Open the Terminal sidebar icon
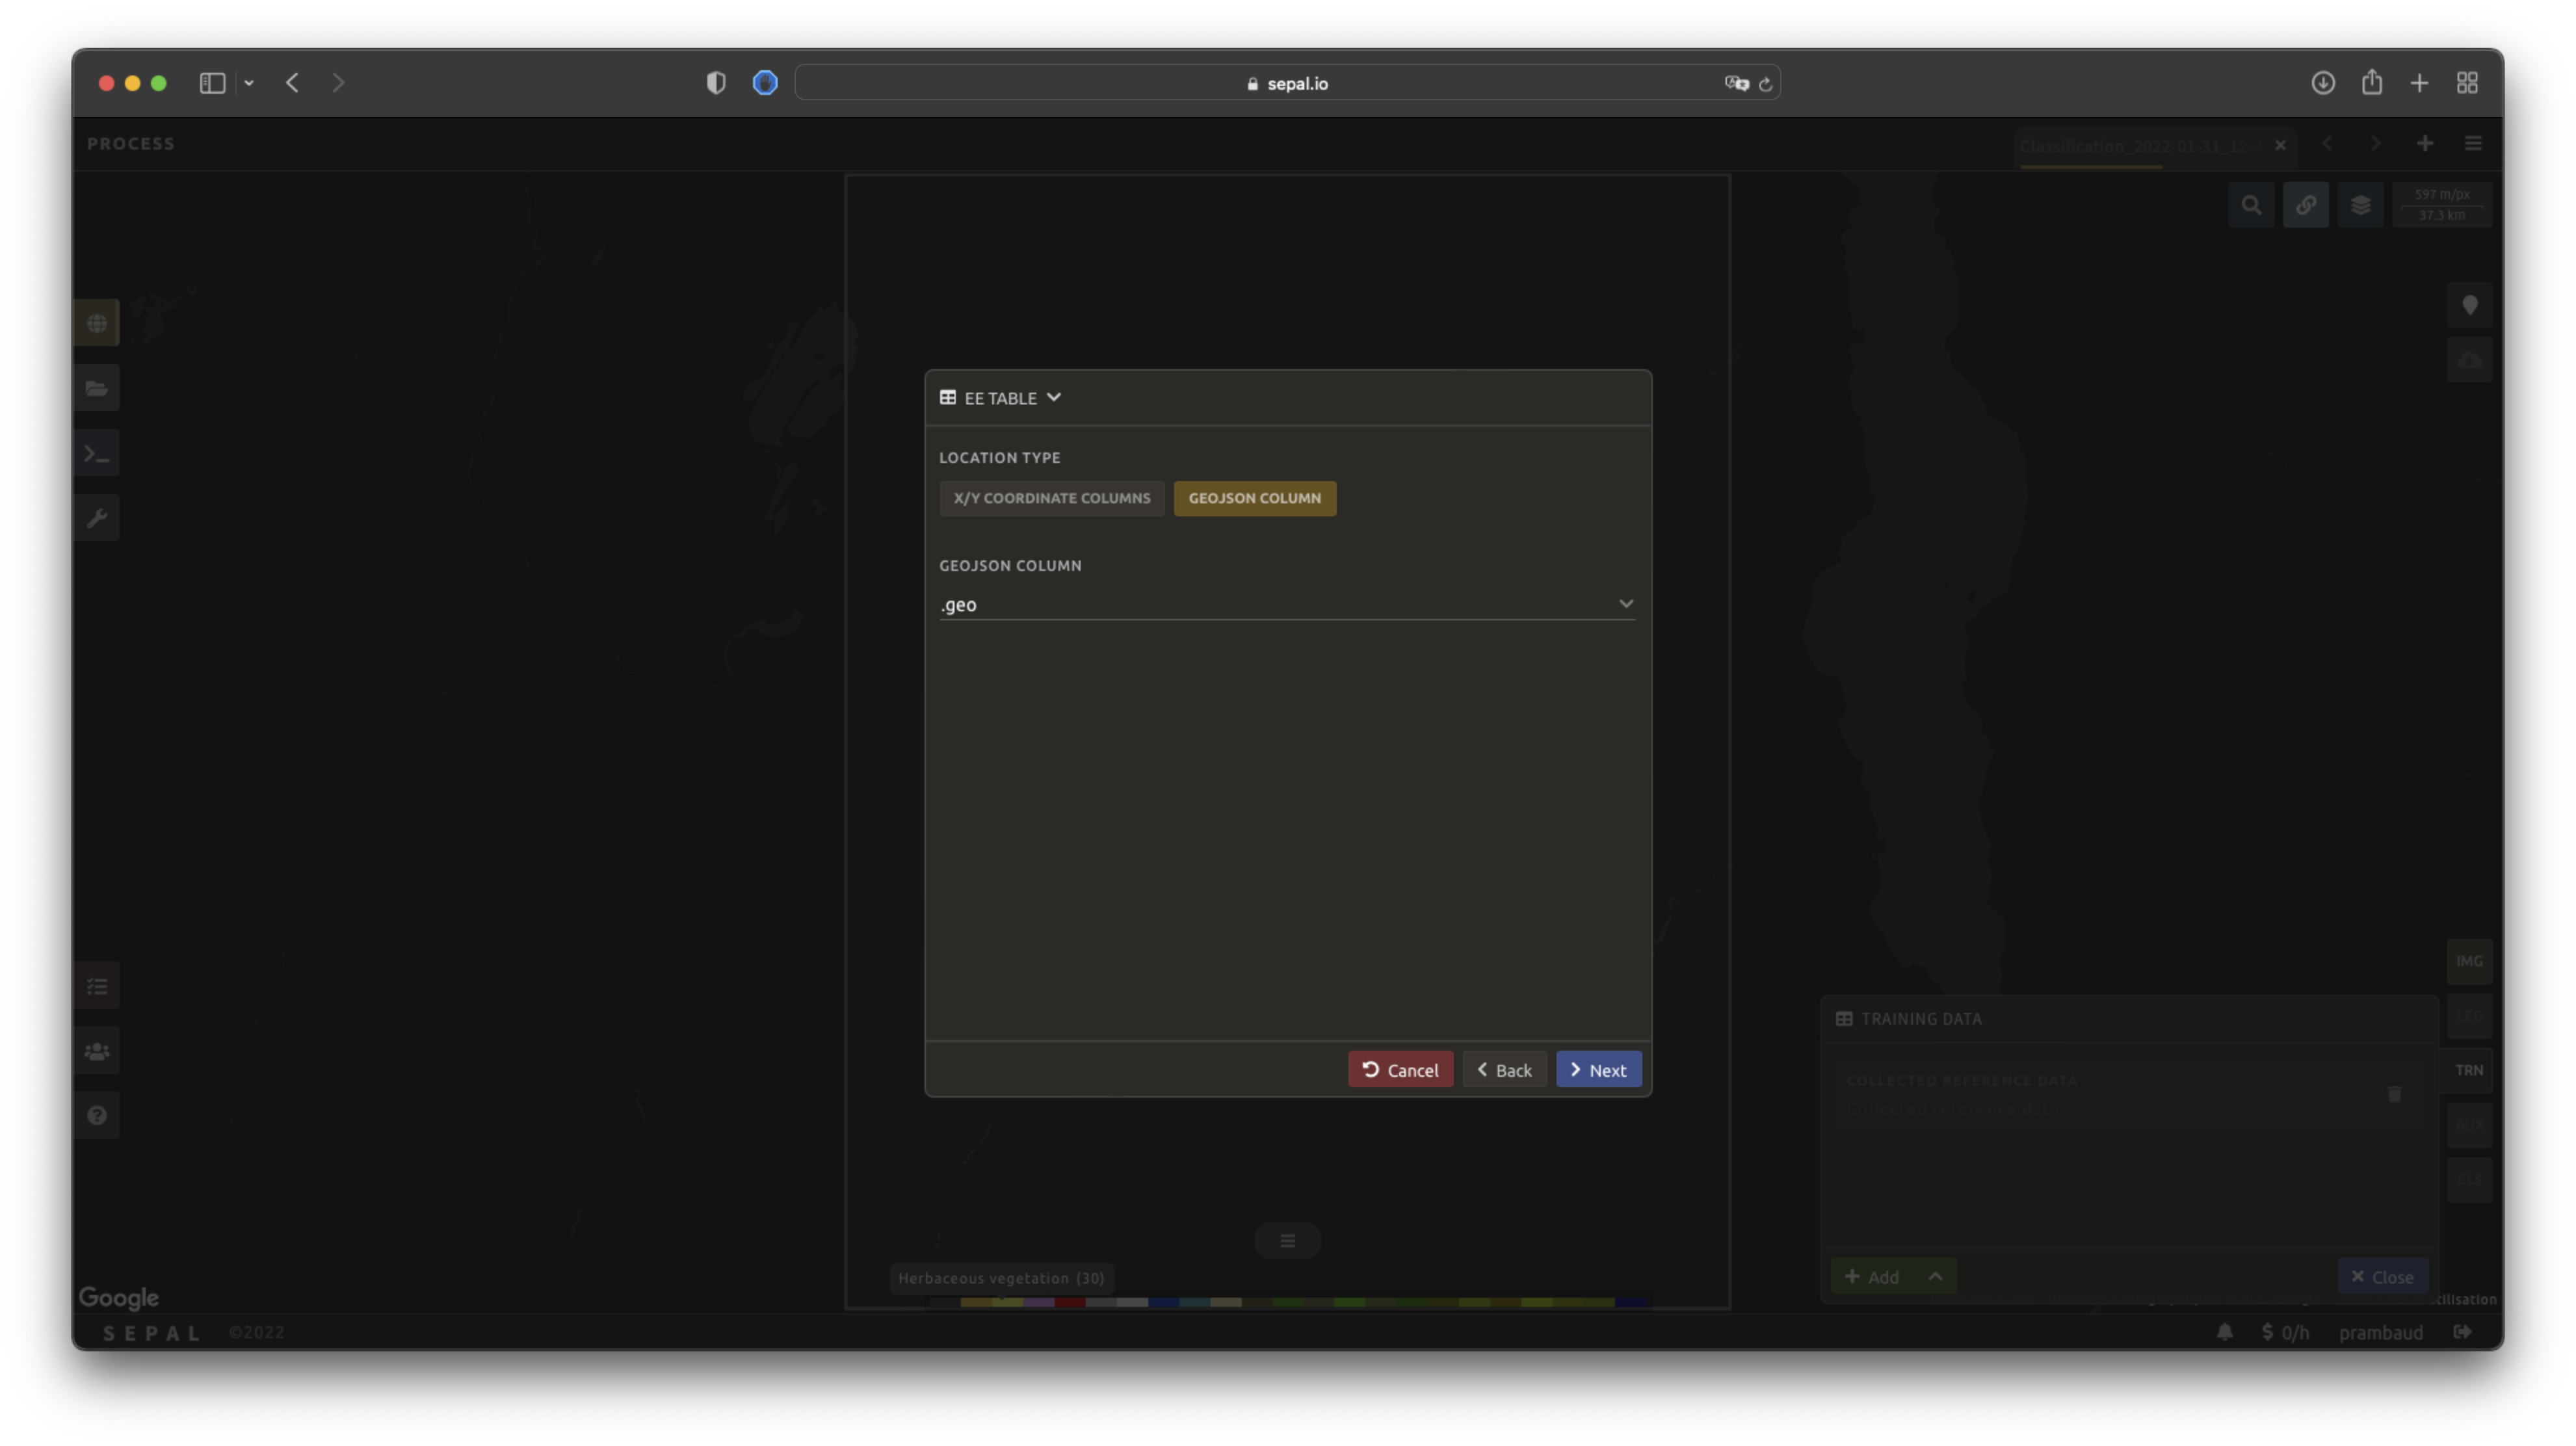This screenshot has width=2576, height=1446. point(97,453)
